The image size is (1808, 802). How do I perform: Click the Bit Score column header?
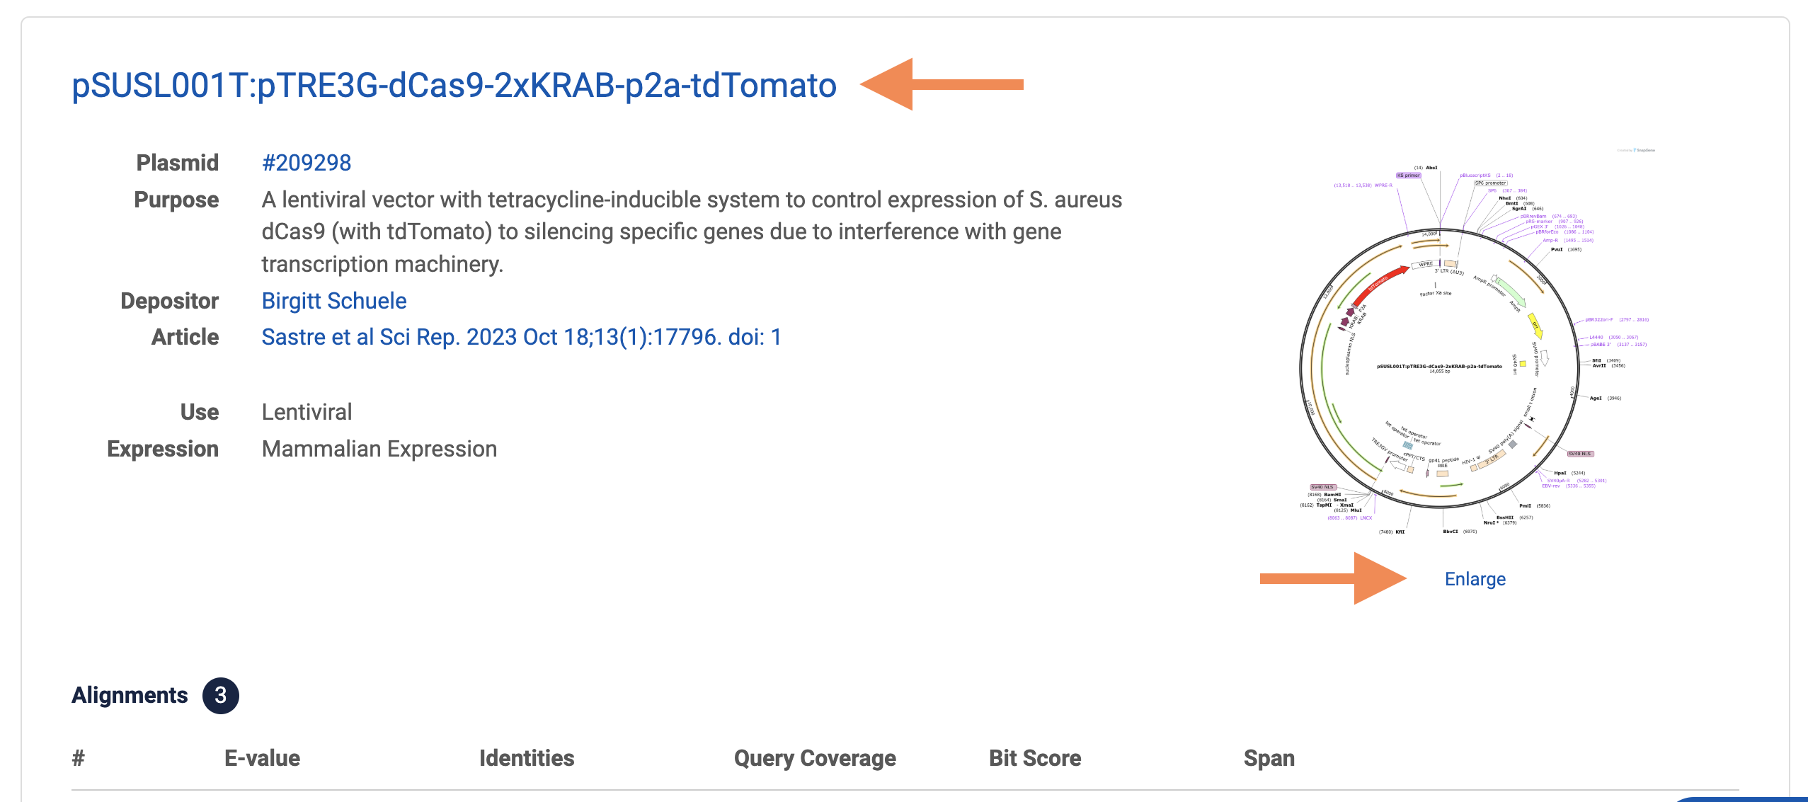tap(1035, 758)
